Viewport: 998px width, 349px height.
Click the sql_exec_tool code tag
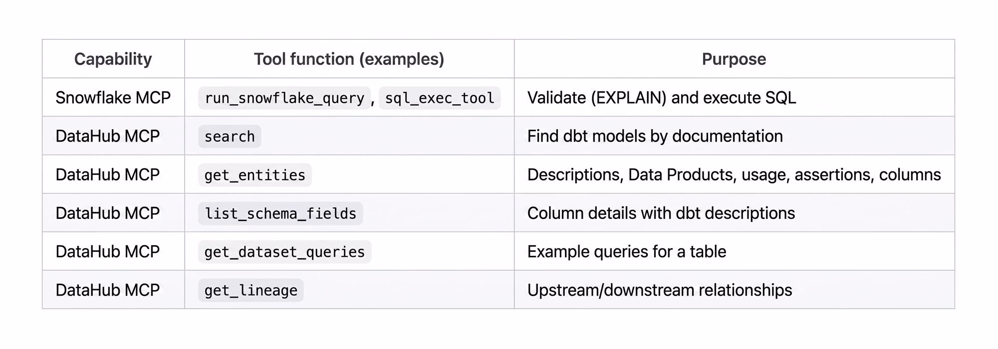click(x=440, y=98)
